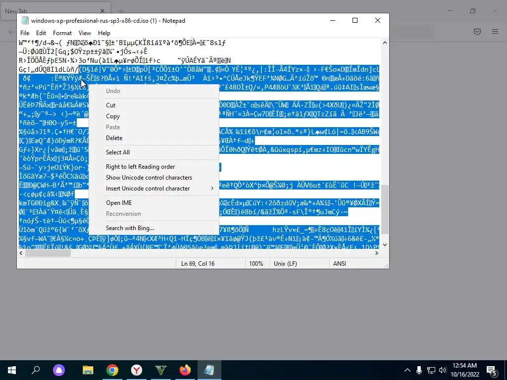Screen dimensions: 507x380
Task: Open taskbar Search magnifier
Action: (x=36, y=370)
